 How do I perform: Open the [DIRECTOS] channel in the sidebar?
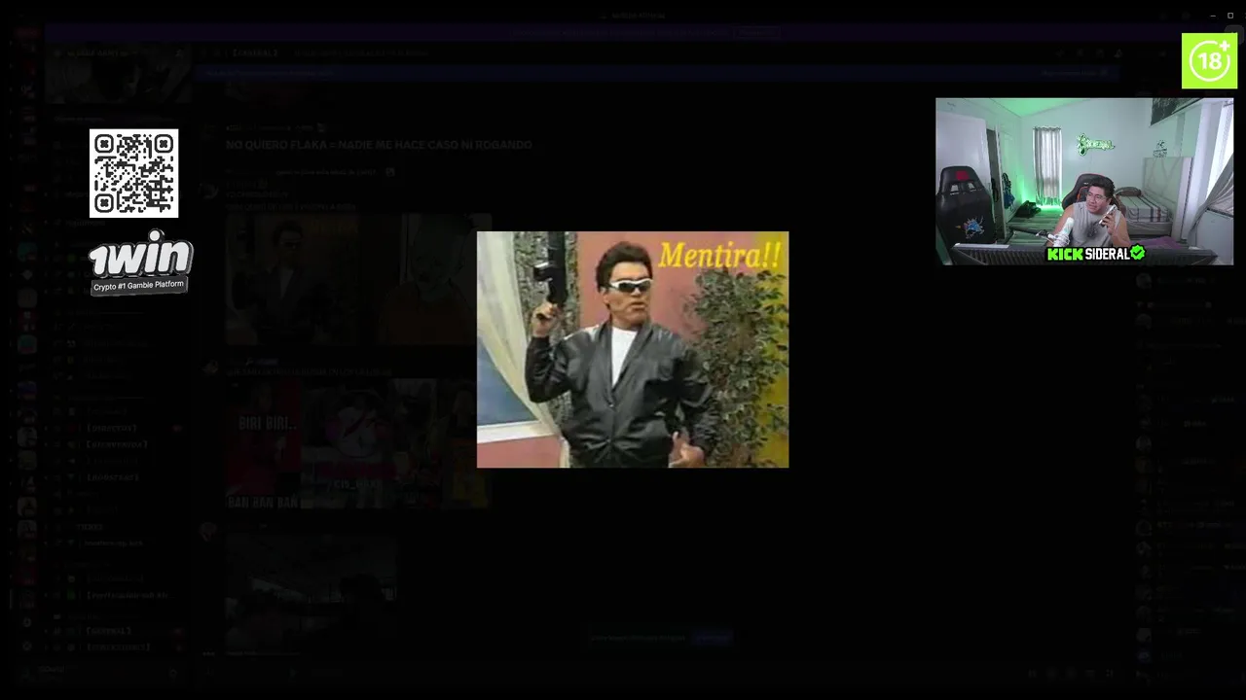click(111, 428)
